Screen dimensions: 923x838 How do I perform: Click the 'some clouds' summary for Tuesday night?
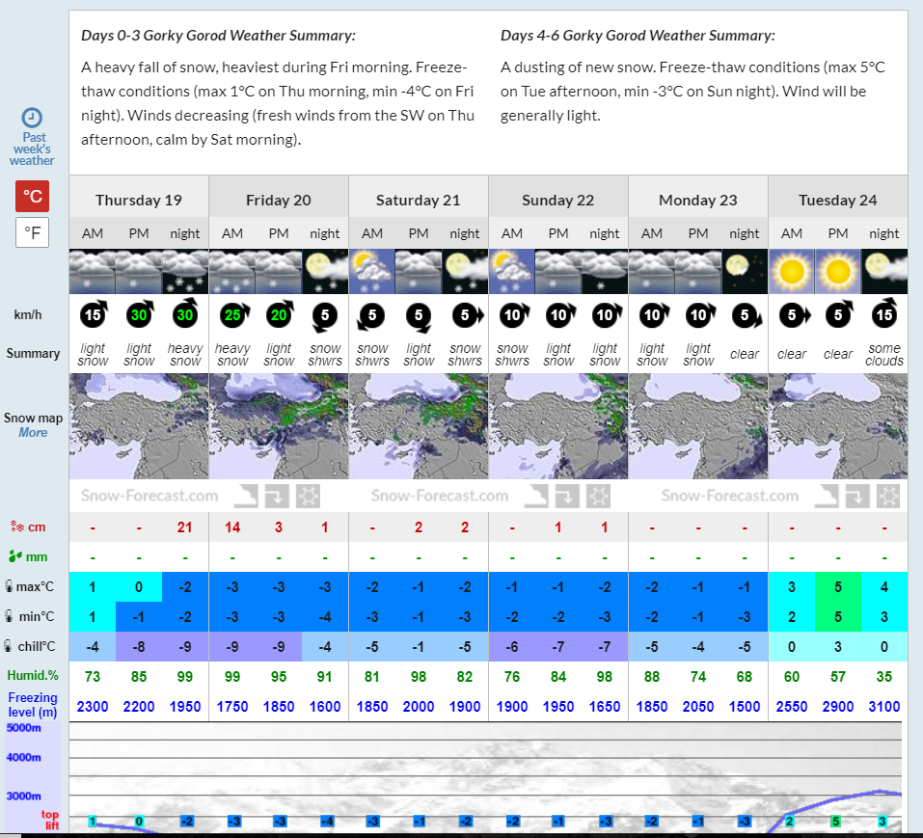[884, 354]
